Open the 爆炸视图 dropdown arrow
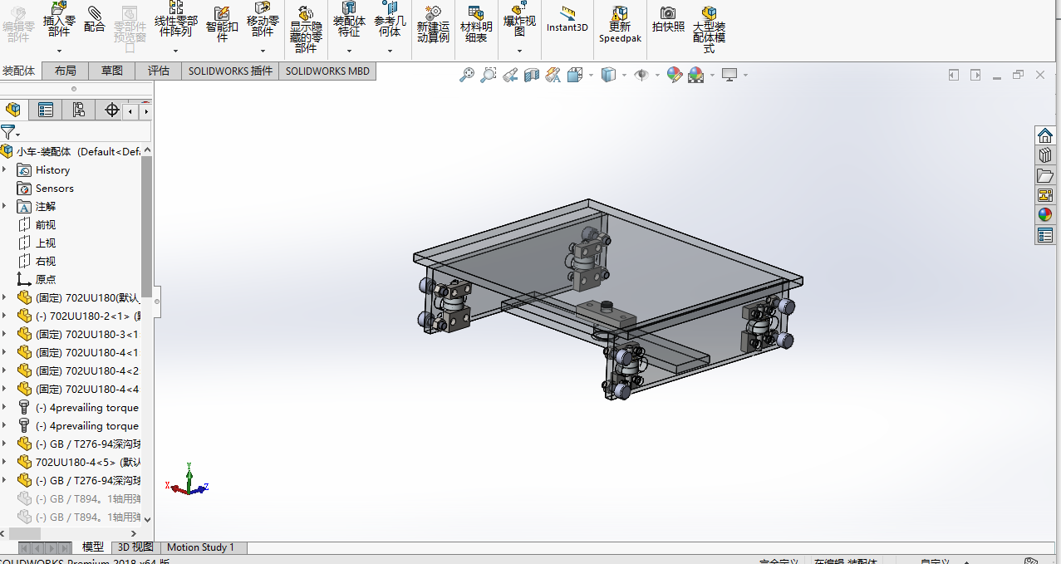The image size is (1061, 564). point(519,51)
